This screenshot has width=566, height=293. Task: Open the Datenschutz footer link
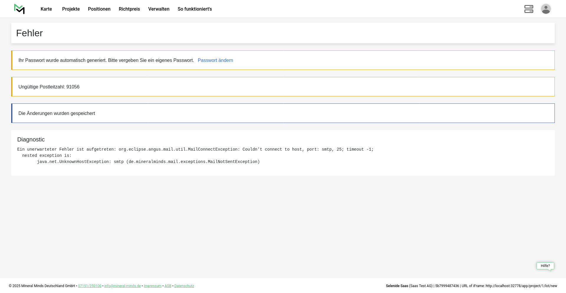184,286
